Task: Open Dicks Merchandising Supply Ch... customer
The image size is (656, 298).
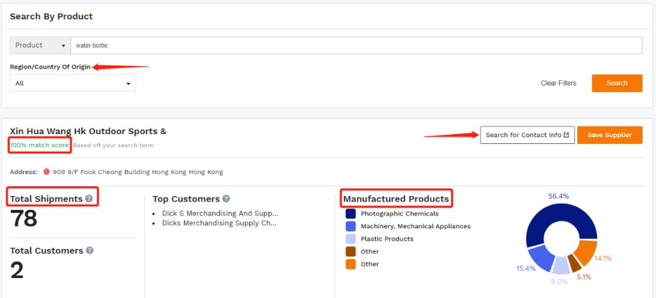Action: [x=219, y=223]
